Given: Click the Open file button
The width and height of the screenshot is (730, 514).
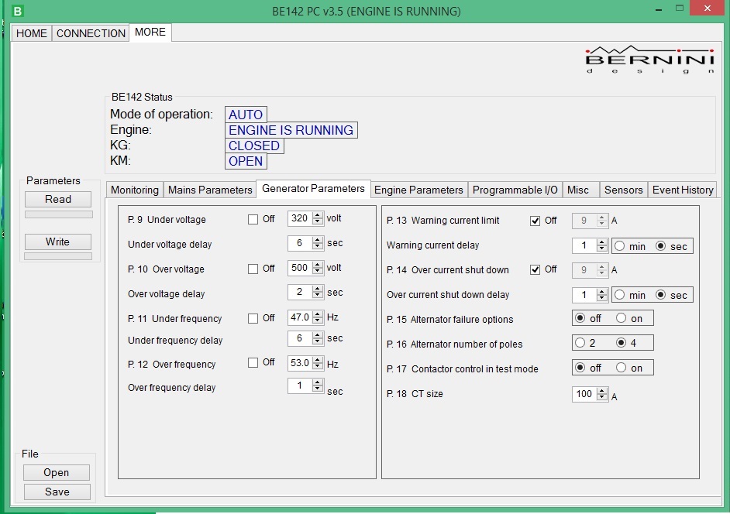Looking at the screenshot, I should click(x=57, y=473).
